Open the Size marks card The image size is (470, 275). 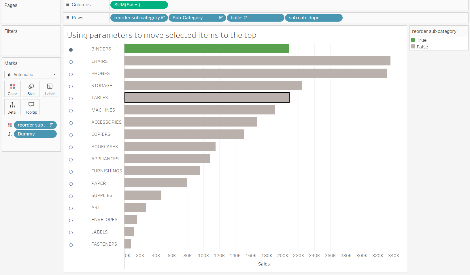(x=31, y=89)
